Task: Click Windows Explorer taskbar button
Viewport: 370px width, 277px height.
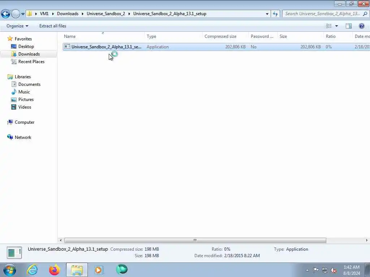Action: coord(77,270)
